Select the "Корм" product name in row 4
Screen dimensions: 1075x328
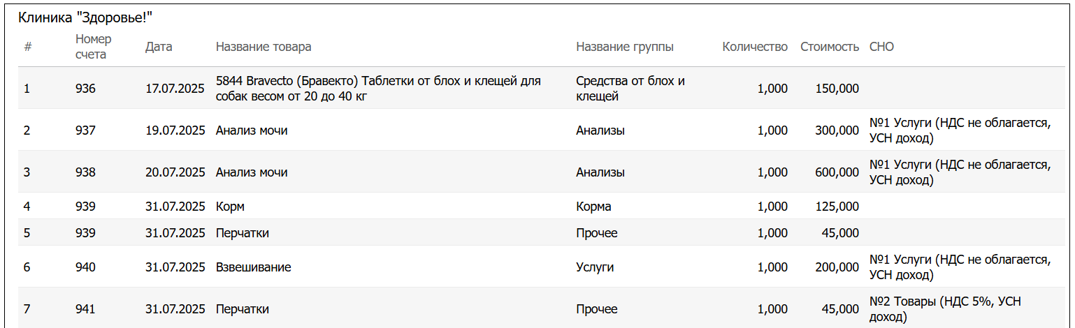pyautogui.click(x=230, y=207)
